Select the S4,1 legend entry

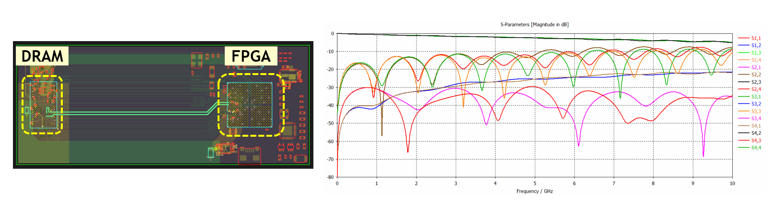[749, 126]
